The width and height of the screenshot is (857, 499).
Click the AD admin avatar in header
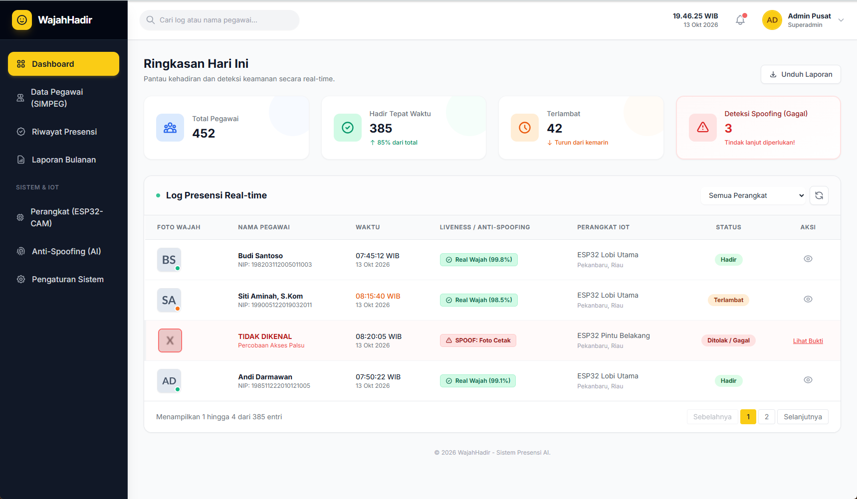[x=772, y=20]
